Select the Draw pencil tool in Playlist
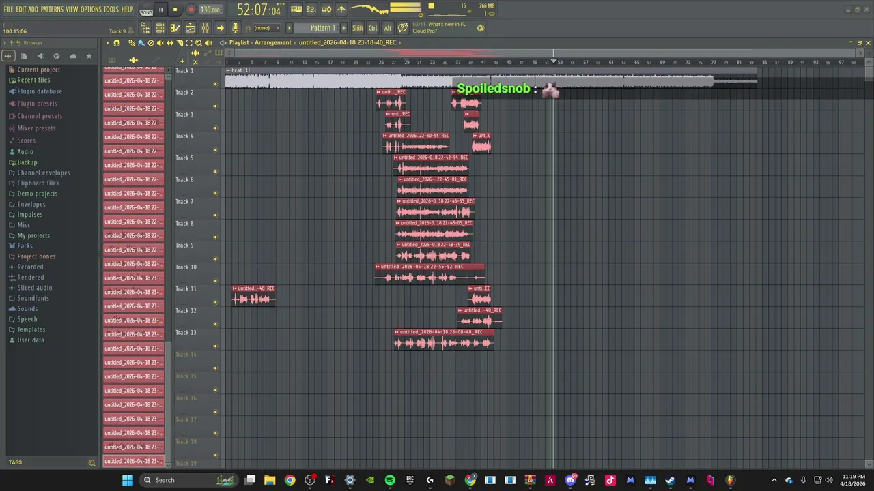Image resolution: width=874 pixels, height=491 pixels. 131,43
